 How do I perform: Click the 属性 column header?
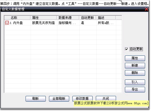pyautogui.click(x=44, y=18)
